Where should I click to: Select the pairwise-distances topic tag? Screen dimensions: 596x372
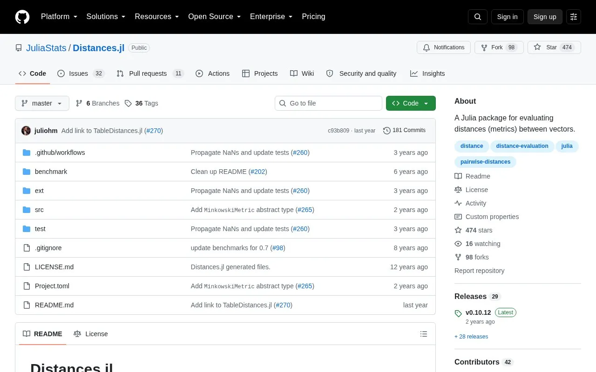click(485, 162)
